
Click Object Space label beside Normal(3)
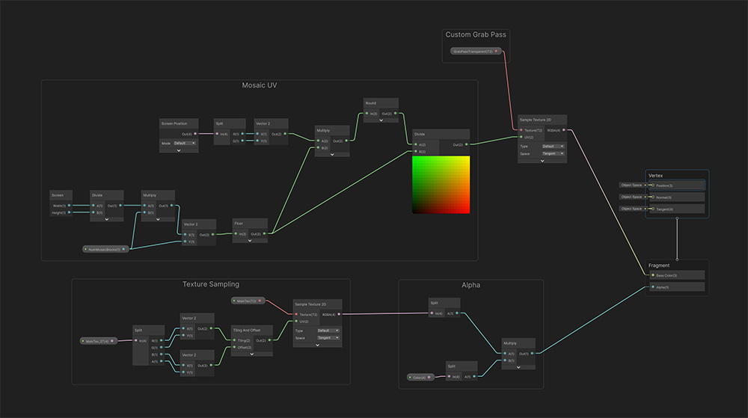tap(631, 197)
